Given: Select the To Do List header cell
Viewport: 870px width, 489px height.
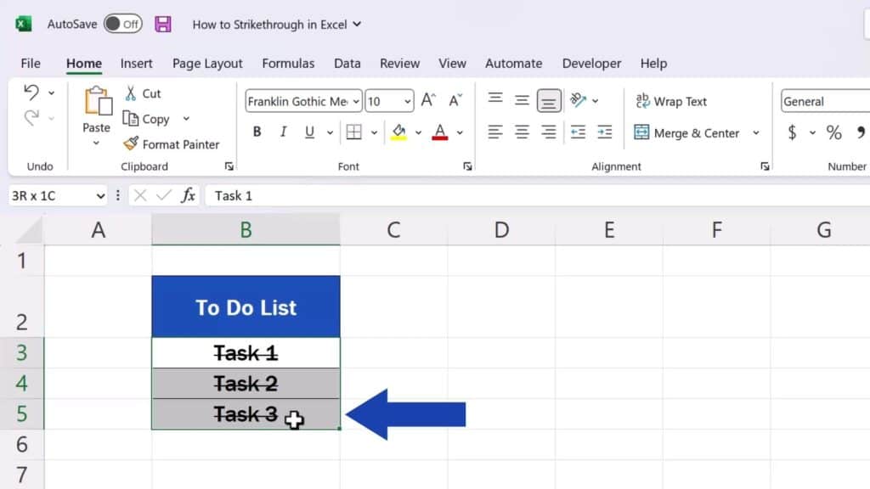Looking at the screenshot, I should 246,306.
